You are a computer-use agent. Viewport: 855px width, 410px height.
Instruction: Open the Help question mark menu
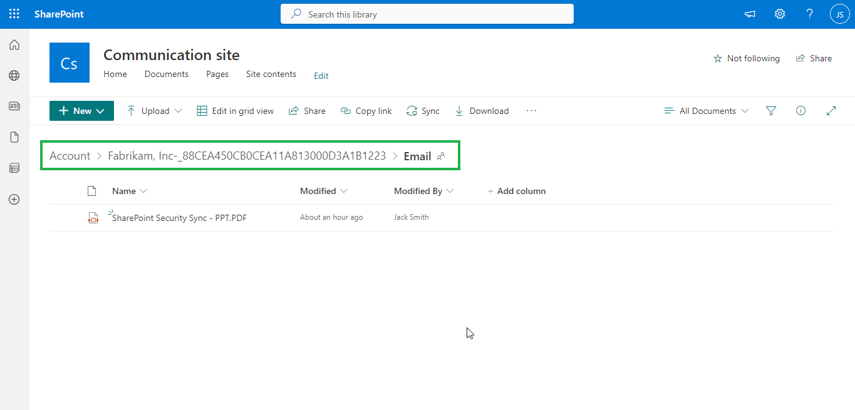pos(809,13)
